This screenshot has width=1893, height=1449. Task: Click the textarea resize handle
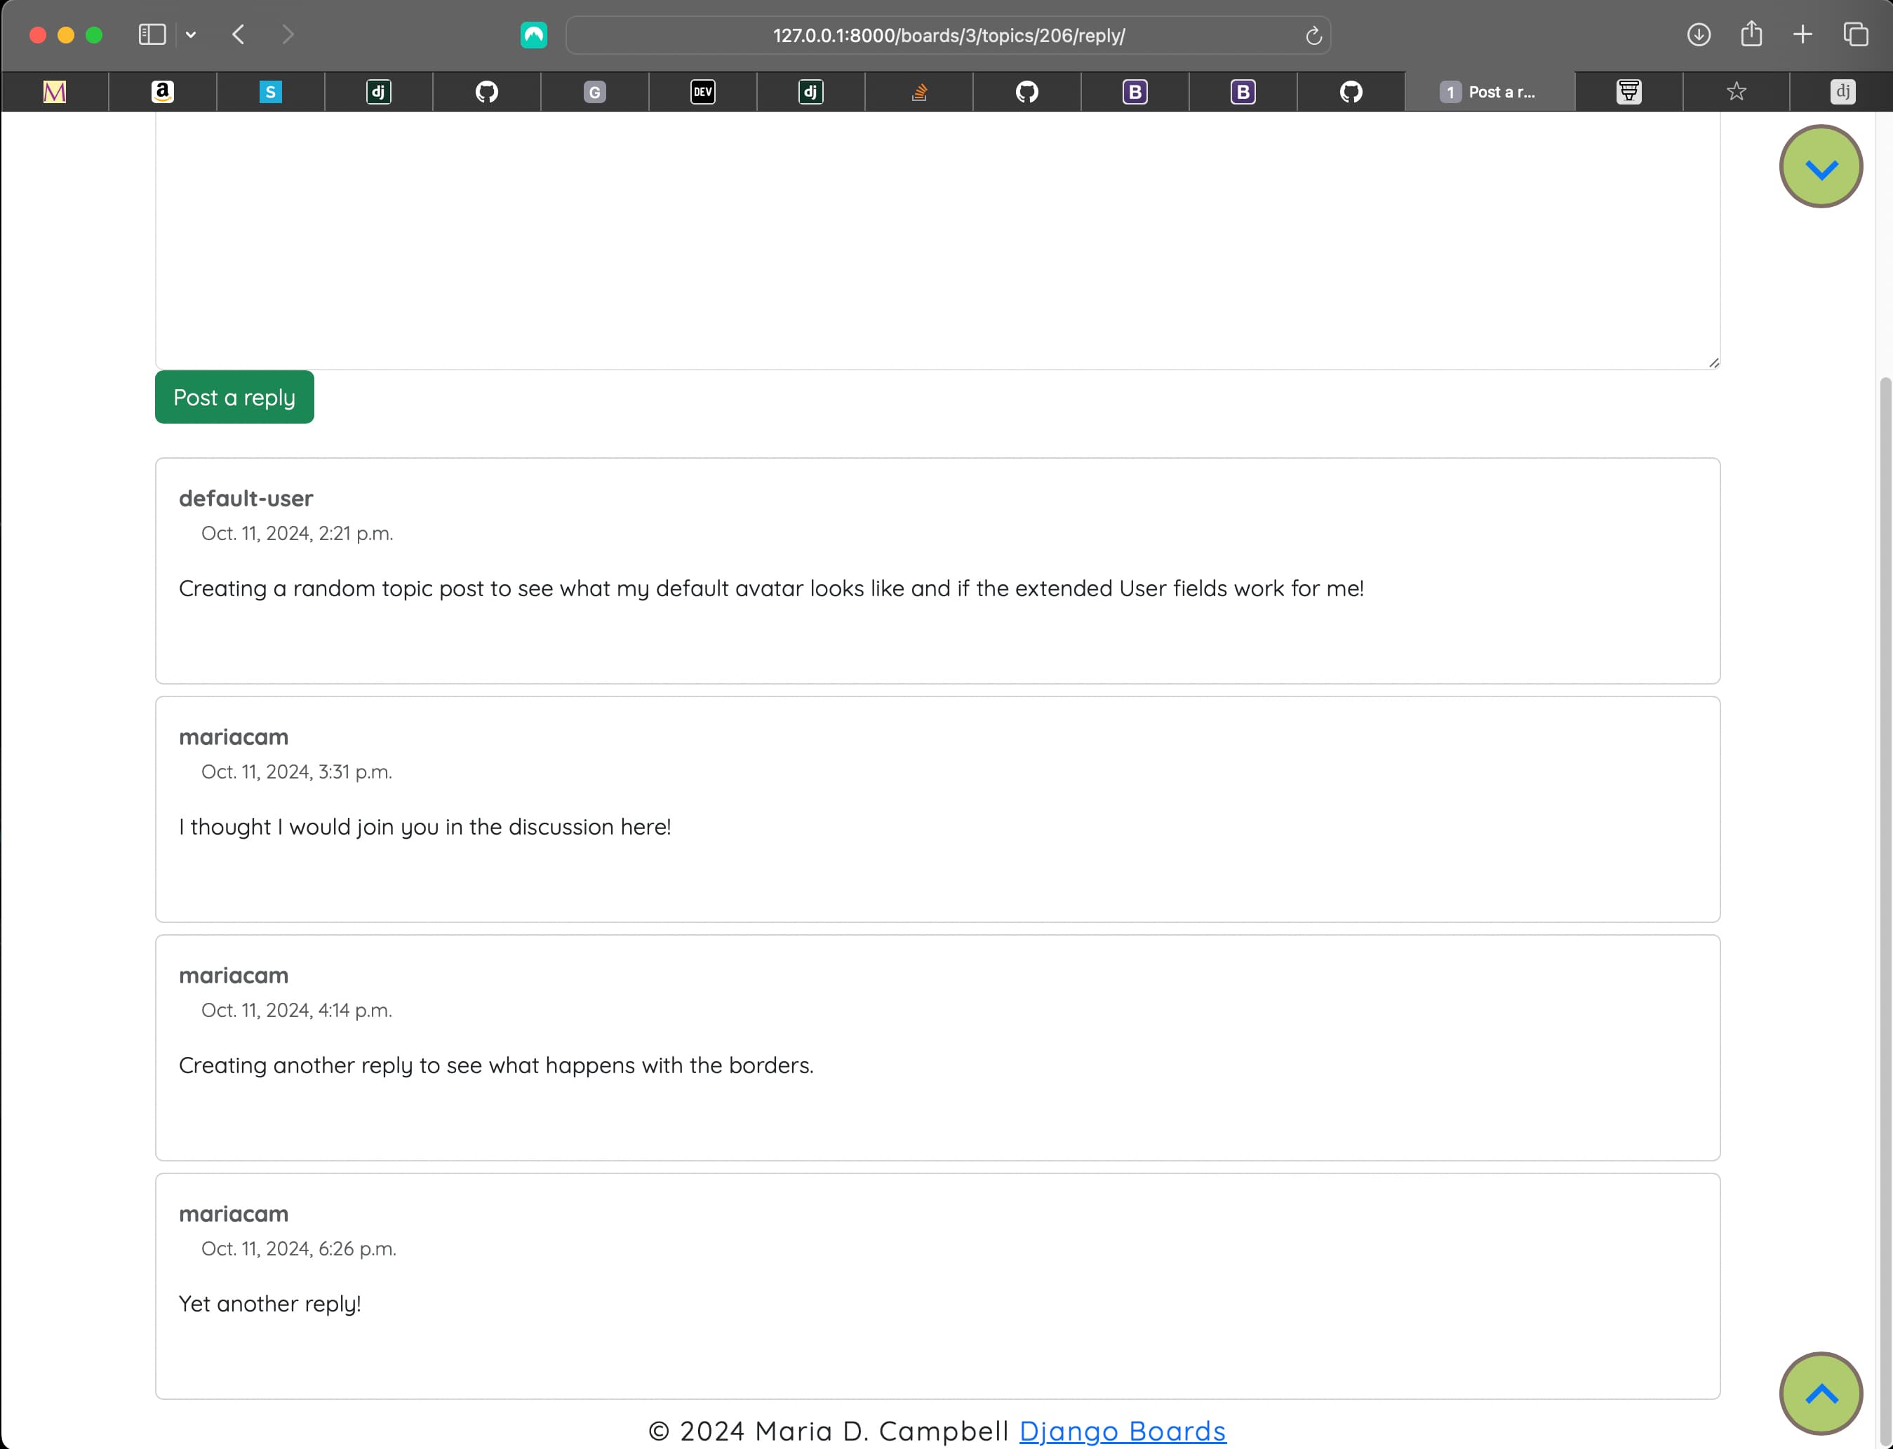[x=1713, y=363]
